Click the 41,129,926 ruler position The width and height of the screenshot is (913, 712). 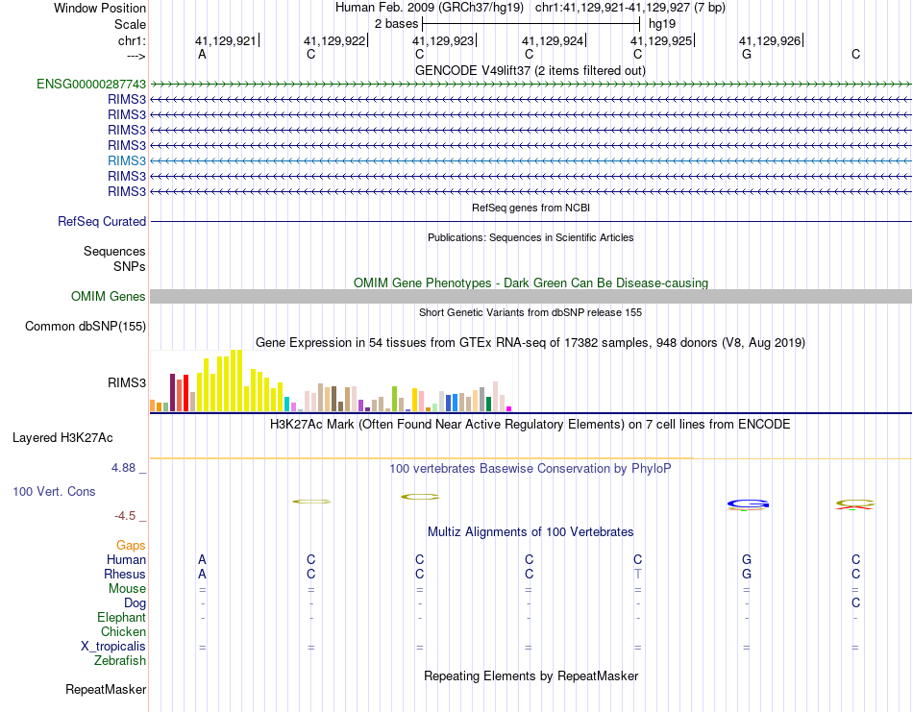(x=771, y=40)
